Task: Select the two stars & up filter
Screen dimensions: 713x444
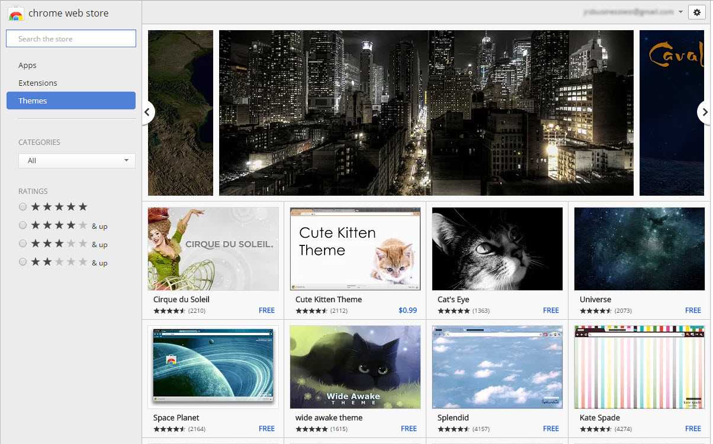Action: [23, 262]
